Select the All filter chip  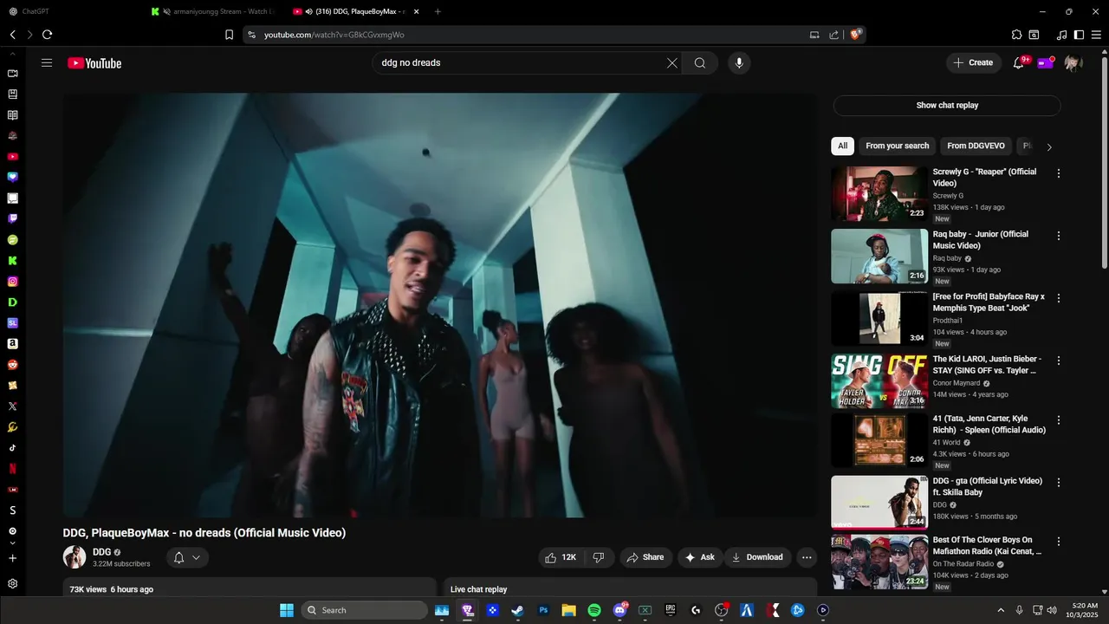tap(842, 146)
